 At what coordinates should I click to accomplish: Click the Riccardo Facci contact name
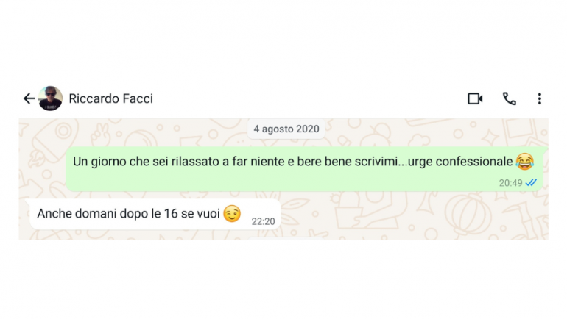click(110, 98)
